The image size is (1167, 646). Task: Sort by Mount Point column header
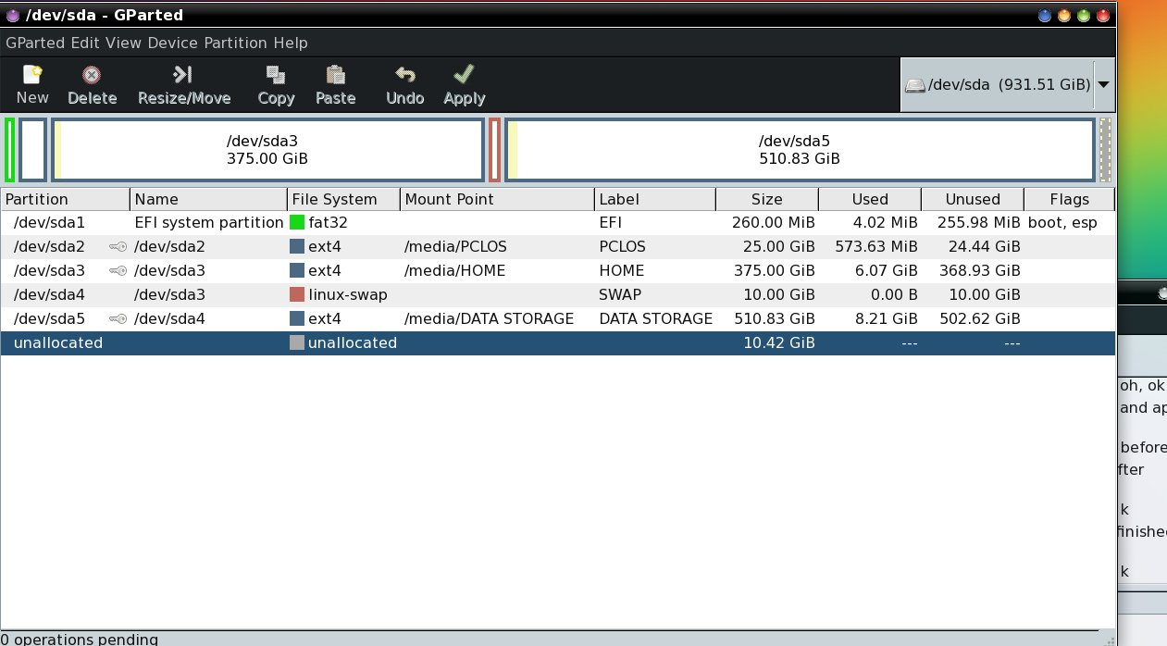tap(497, 199)
